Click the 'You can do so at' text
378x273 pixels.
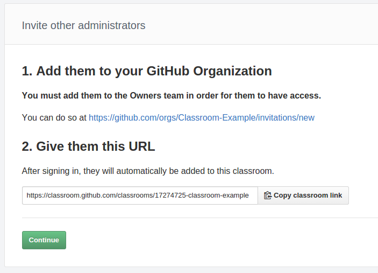(54, 118)
